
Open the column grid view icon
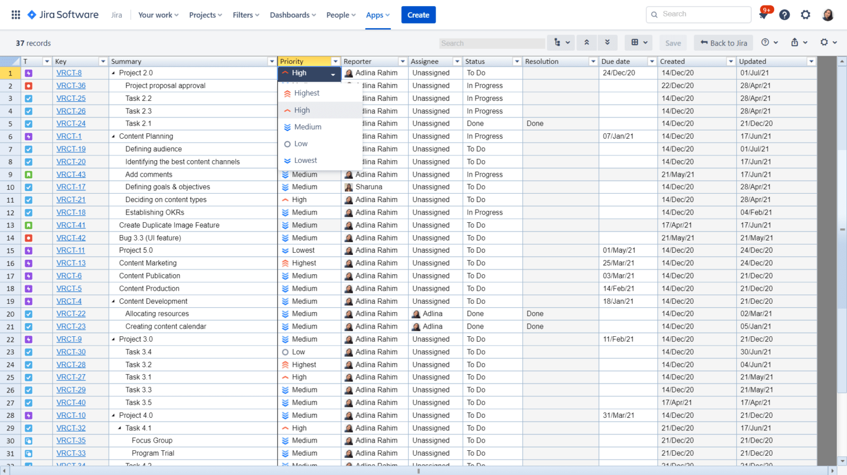click(x=635, y=42)
